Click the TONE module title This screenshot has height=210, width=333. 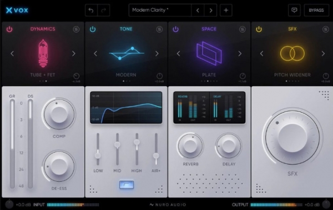[x=126, y=29]
